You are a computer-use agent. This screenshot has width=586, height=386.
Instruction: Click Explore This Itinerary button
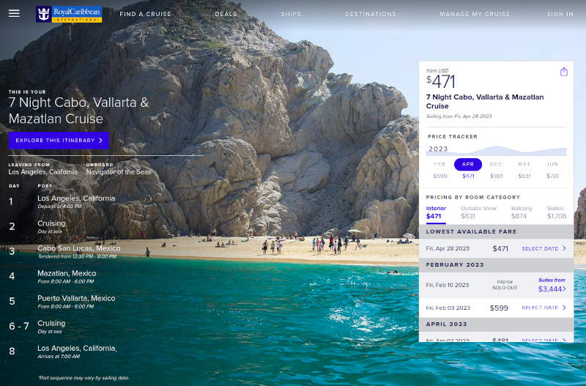(x=59, y=141)
